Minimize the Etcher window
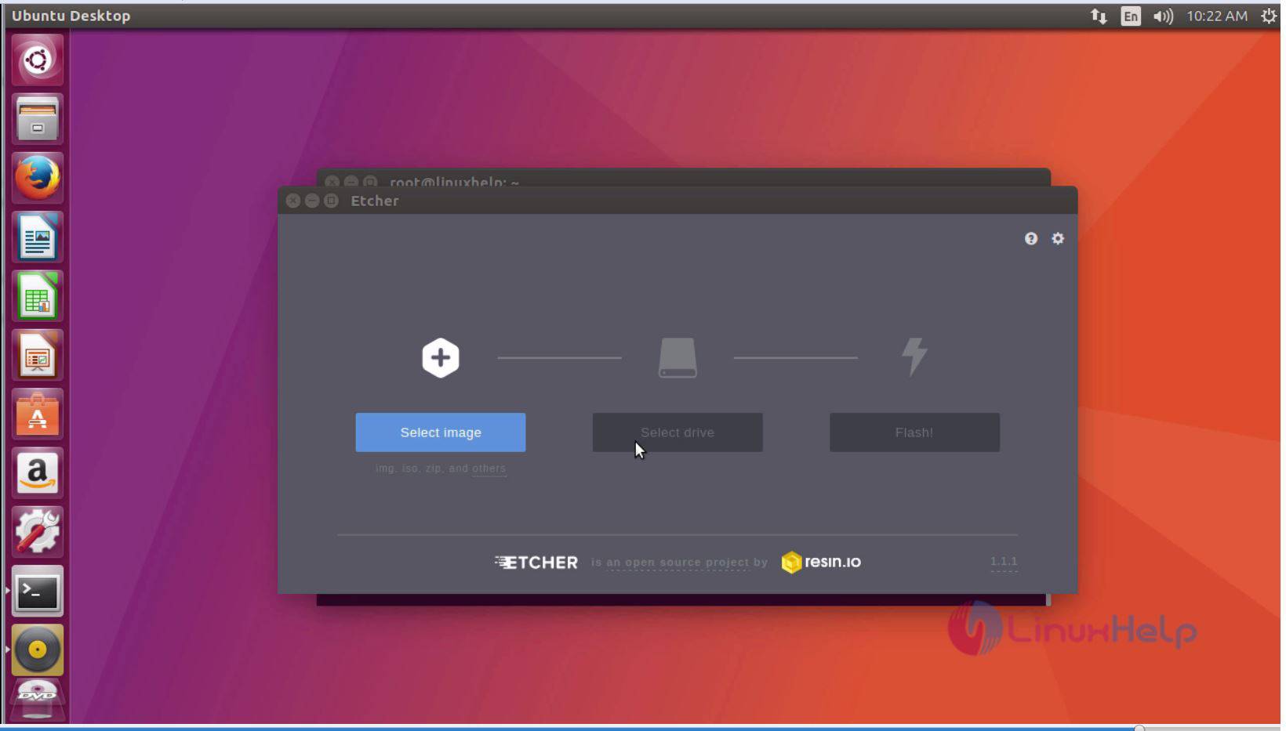Viewport: 1286px width, 731px height. pyautogui.click(x=312, y=201)
